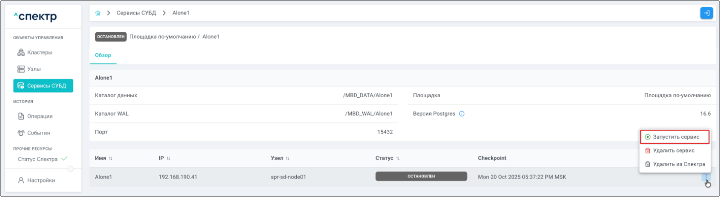
Task: Open События in the sidebar
Action: click(x=38, y=133)
